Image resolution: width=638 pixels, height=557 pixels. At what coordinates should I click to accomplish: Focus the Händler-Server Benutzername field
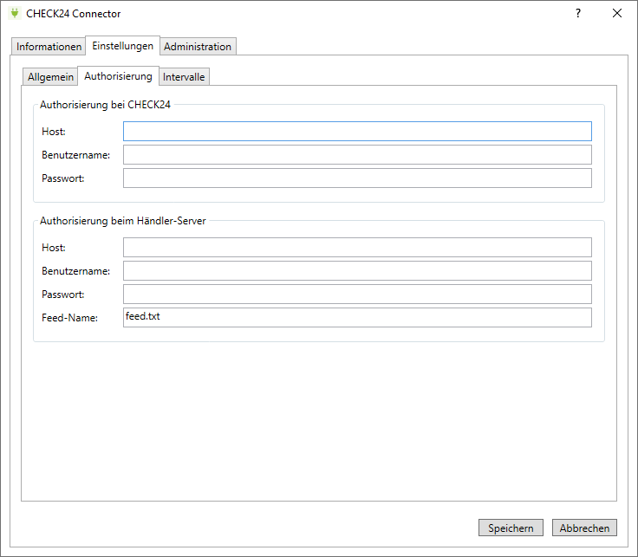click(357, 271)
